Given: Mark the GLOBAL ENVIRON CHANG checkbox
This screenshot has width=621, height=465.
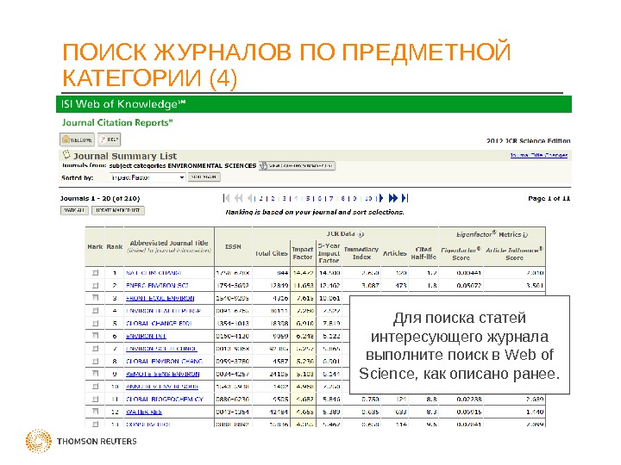Looking at the screenshot, I should [95, 362].
